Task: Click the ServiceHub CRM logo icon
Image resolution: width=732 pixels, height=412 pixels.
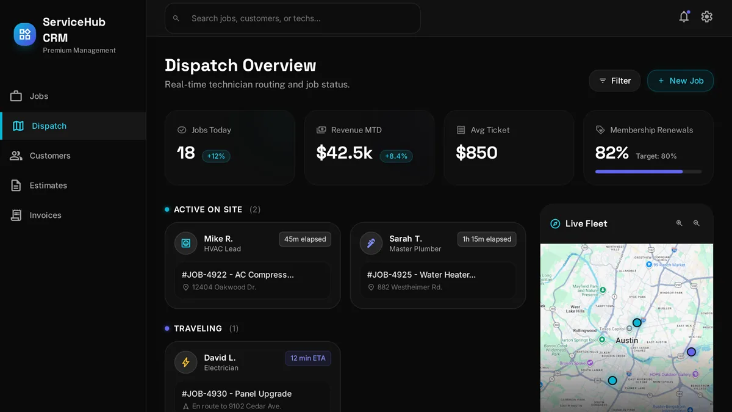Action: tap(25, 34)
